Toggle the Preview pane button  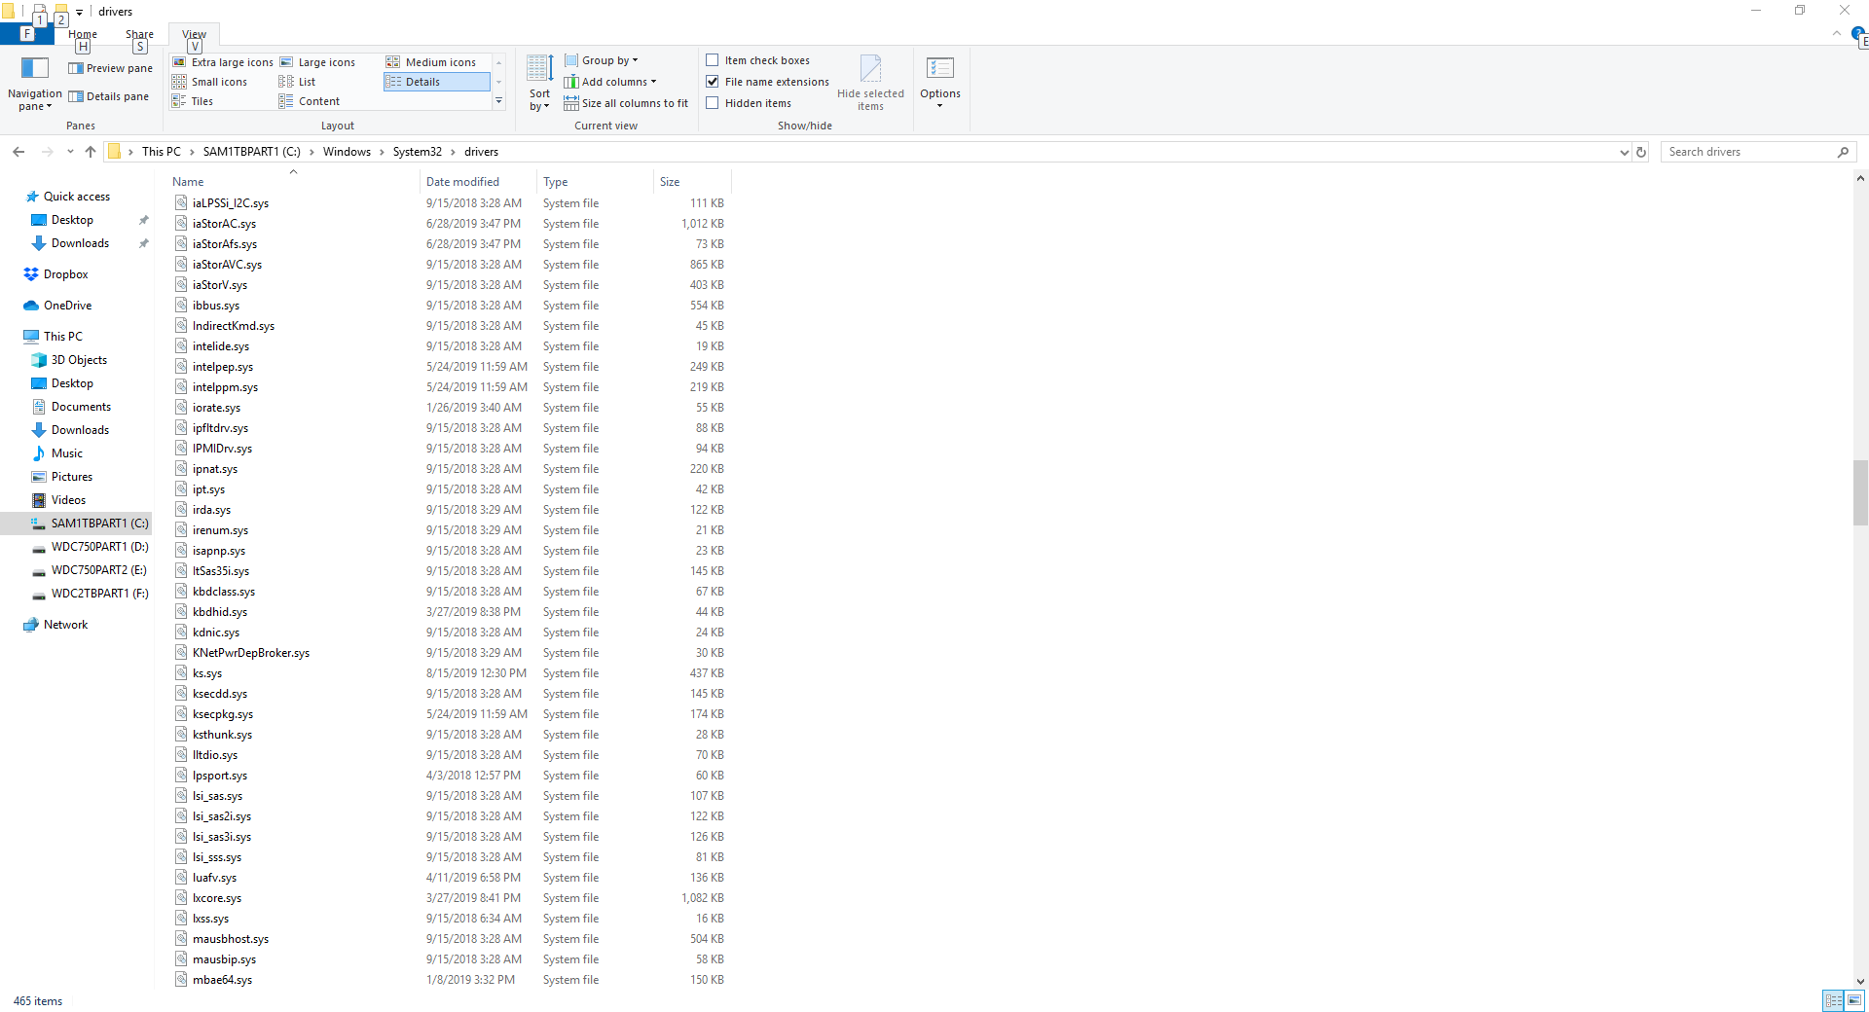(110, 68)
